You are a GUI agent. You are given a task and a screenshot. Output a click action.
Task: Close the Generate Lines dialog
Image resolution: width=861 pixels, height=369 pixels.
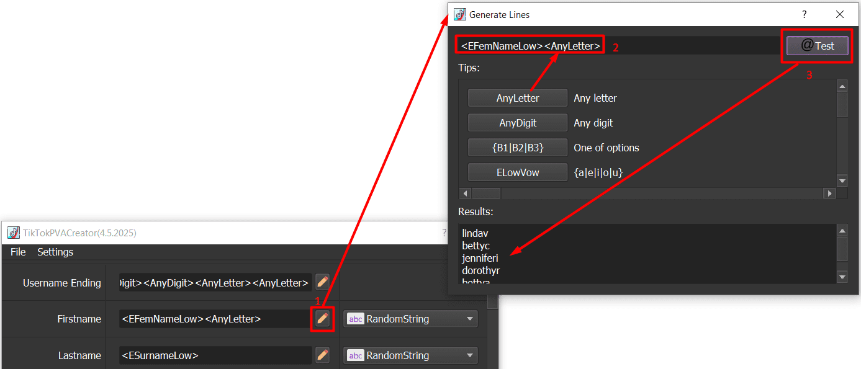(839, 14)
